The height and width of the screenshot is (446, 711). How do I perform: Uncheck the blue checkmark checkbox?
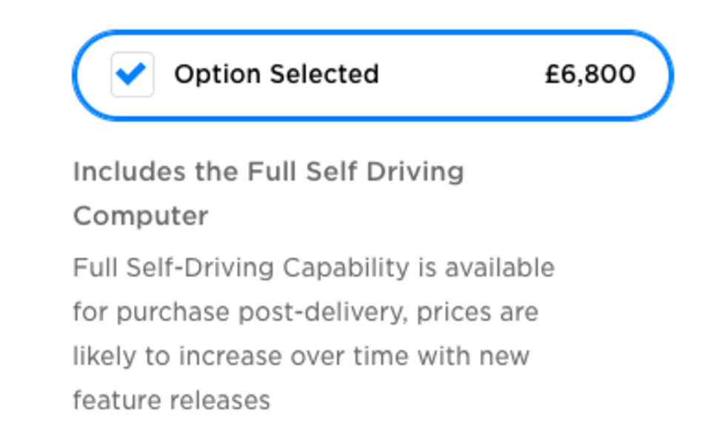point(133,75)
